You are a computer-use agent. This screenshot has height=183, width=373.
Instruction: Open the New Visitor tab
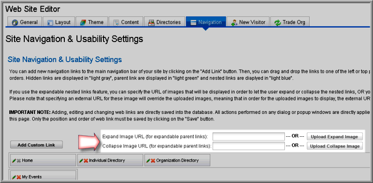[x=248, y=22]
